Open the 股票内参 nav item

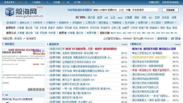point(143,23)
